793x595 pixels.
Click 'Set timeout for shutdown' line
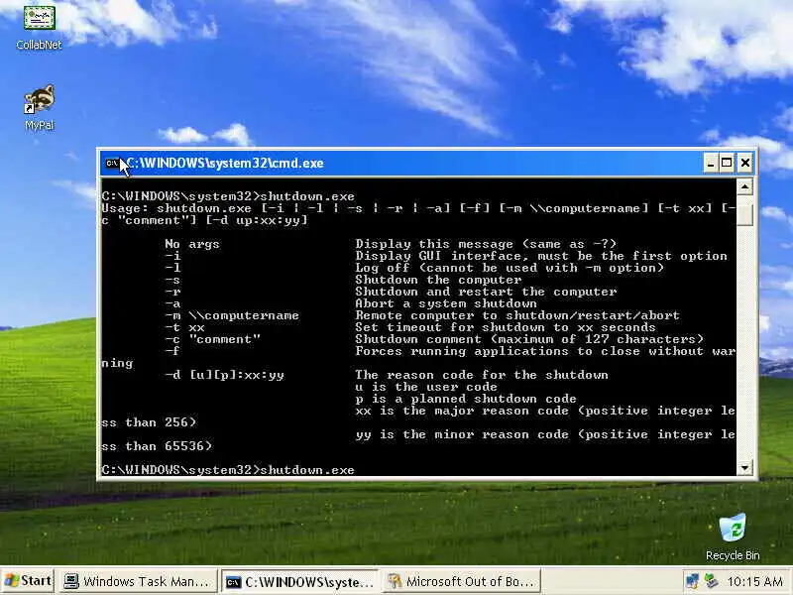pos(506,327)
